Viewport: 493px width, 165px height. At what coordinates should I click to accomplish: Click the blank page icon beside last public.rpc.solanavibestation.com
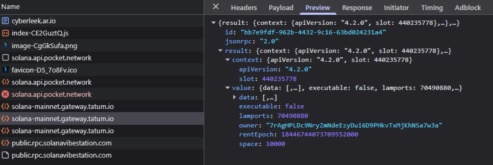5,155
